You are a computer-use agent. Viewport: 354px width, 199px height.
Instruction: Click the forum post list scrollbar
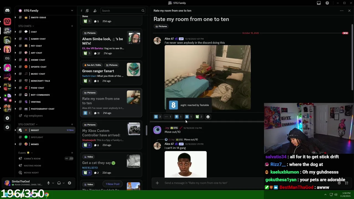click(147, 130)
